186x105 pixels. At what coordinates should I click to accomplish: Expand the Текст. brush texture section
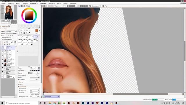[20, 84]
